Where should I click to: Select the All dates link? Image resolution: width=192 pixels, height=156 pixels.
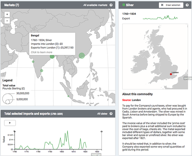coord(102,114)
